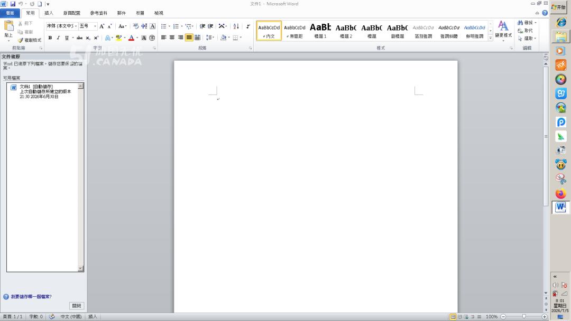Click the bullet list icon

(164, 26)
